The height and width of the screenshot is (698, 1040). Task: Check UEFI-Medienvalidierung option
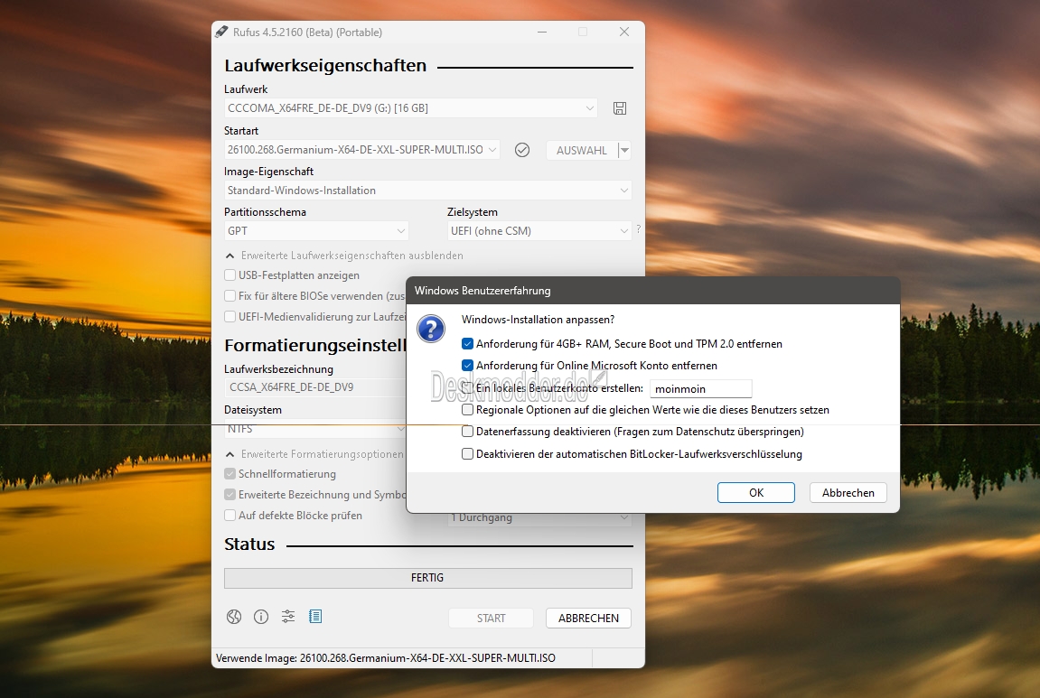point(230,317)
